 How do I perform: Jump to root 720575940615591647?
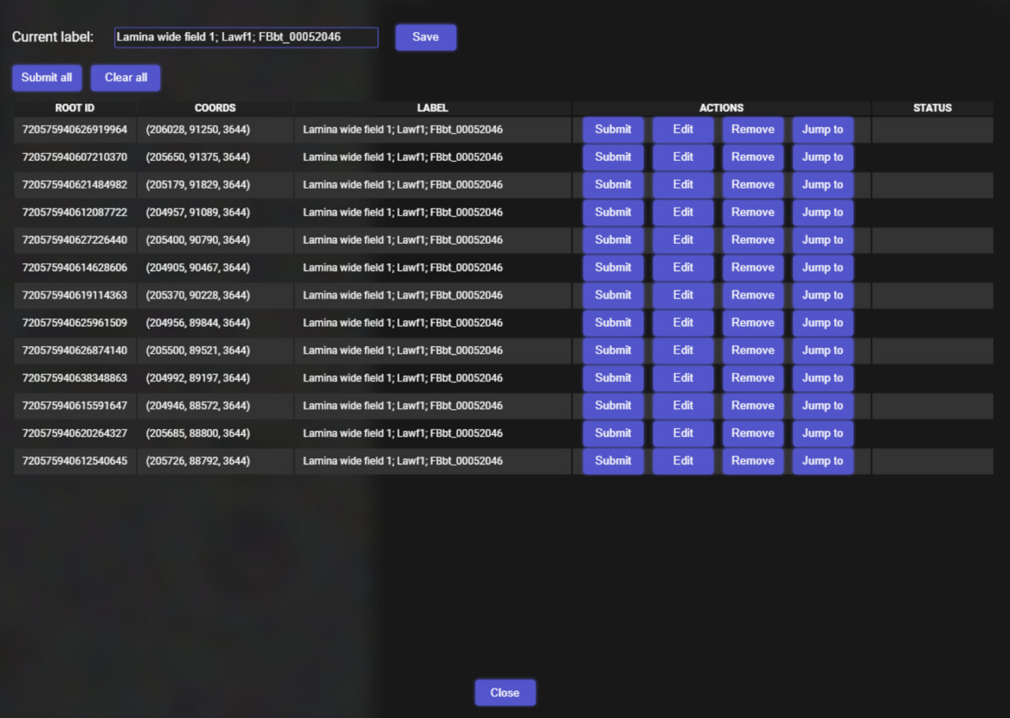pyautogui.click(x=822, y=406)
